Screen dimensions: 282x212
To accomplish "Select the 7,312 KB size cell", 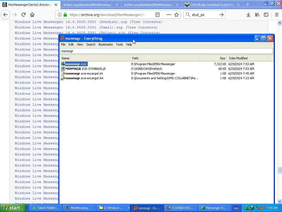I will (220, 64).
